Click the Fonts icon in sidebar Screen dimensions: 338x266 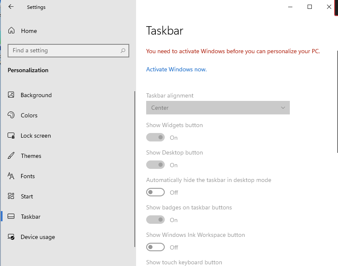[x=11, y=176]
